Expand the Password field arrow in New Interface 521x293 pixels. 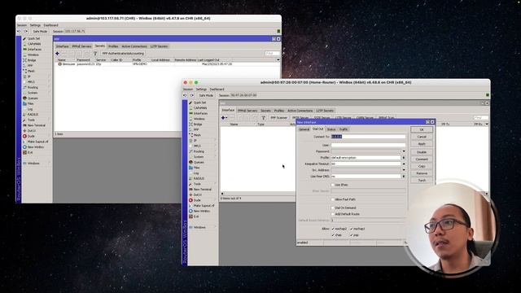(404, 151)
